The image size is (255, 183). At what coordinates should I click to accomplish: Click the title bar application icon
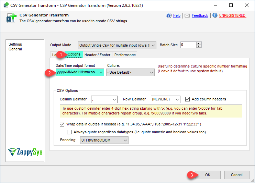[6, 5]
